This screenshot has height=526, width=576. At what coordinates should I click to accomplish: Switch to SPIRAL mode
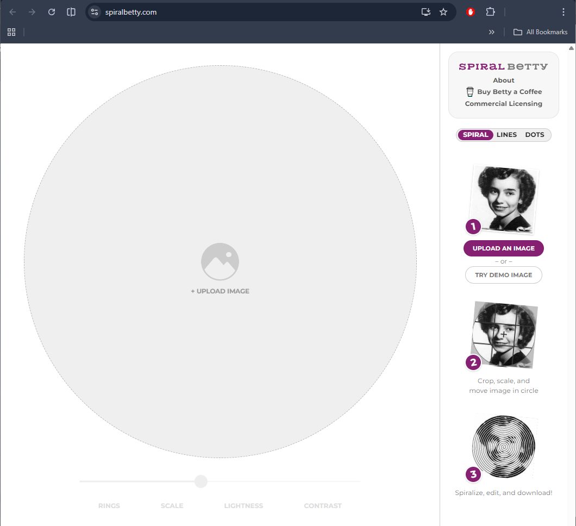475,135
